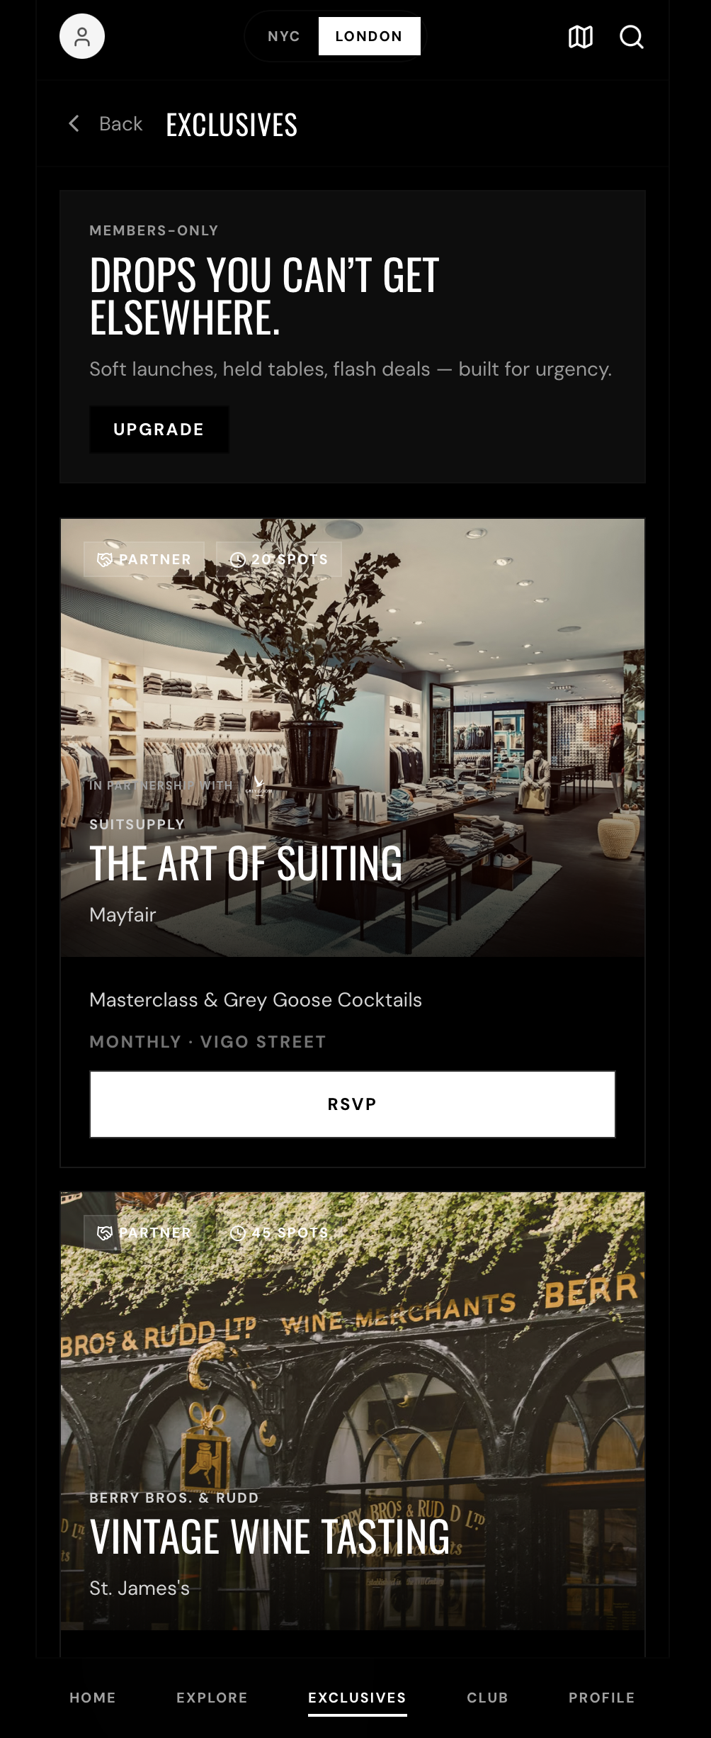Click the Partner badge on wine tasting card
Image resolution: width=711 pixels, height=1738 pixels.
144,1233
